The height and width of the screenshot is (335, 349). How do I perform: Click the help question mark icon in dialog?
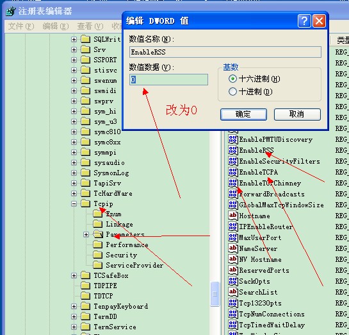[x=304, y=21]
